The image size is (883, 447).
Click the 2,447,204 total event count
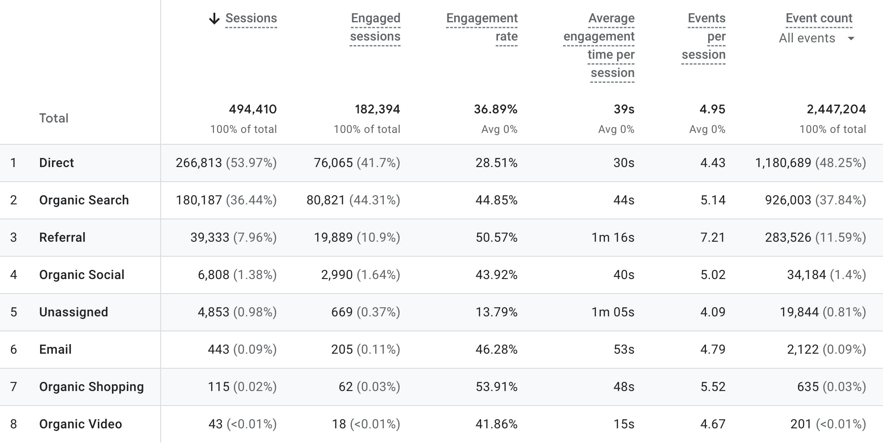836,109
